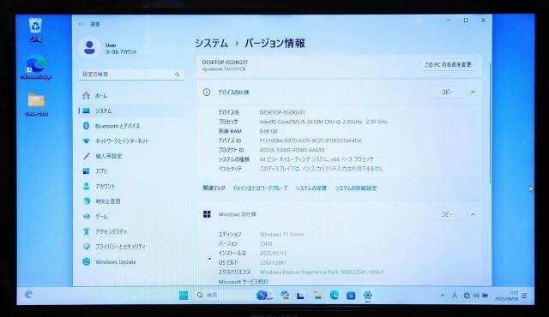Viewport: 549px width, 317px height.
Task: Open the Copilot icon in the taskbar
Action: [x=284, y=296]
